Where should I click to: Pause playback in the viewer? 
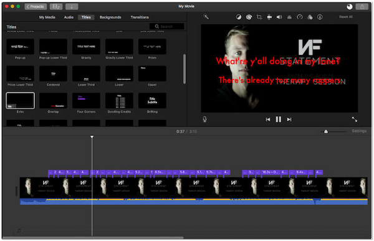(279, 119)
